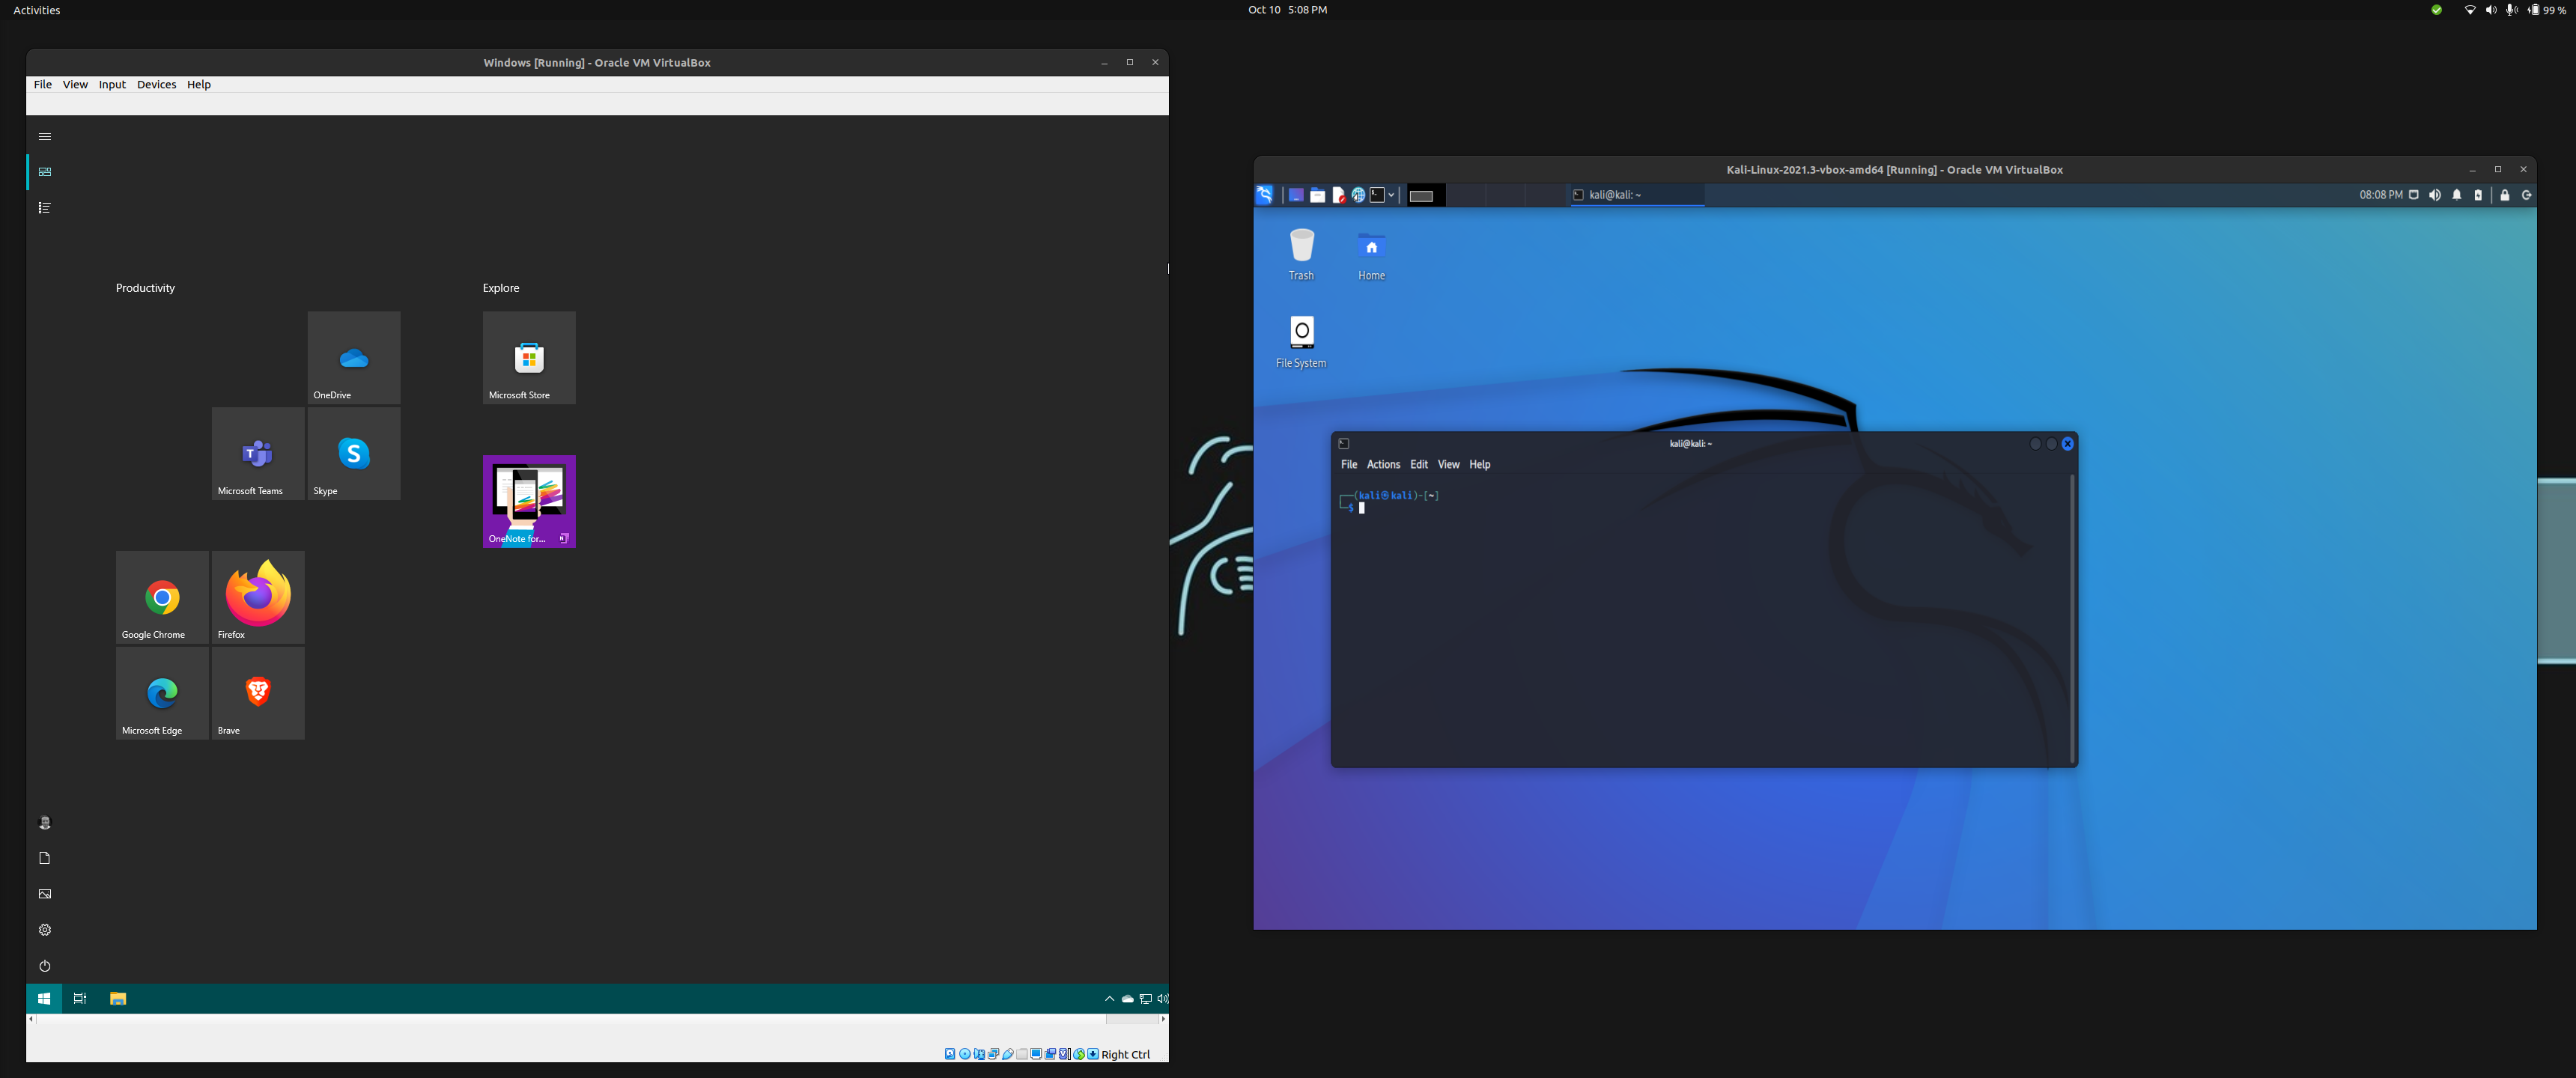Screen dimensions: 2576x1078
Task: Open Actions menu in Kali terminal
Action: click(1383, 465)
